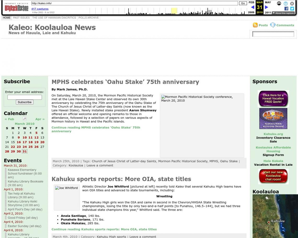Image resolution: width=298 pixels, height=238 pixels.
Task: Open Tax help at Kahuku Library event
Action: click(21, 195)
